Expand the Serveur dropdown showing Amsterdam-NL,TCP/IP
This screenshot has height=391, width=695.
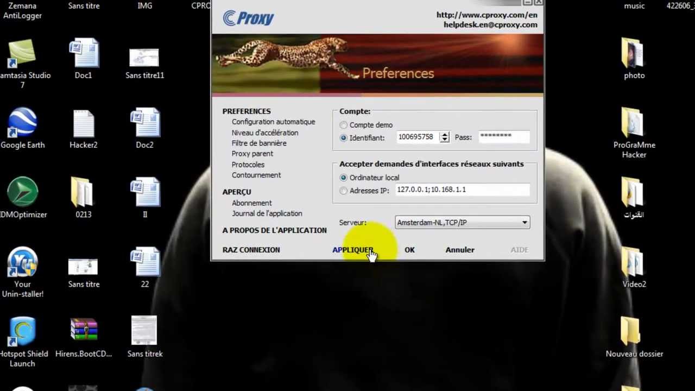[x=463, y=223]
